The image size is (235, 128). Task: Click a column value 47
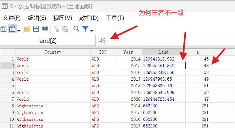198,99
